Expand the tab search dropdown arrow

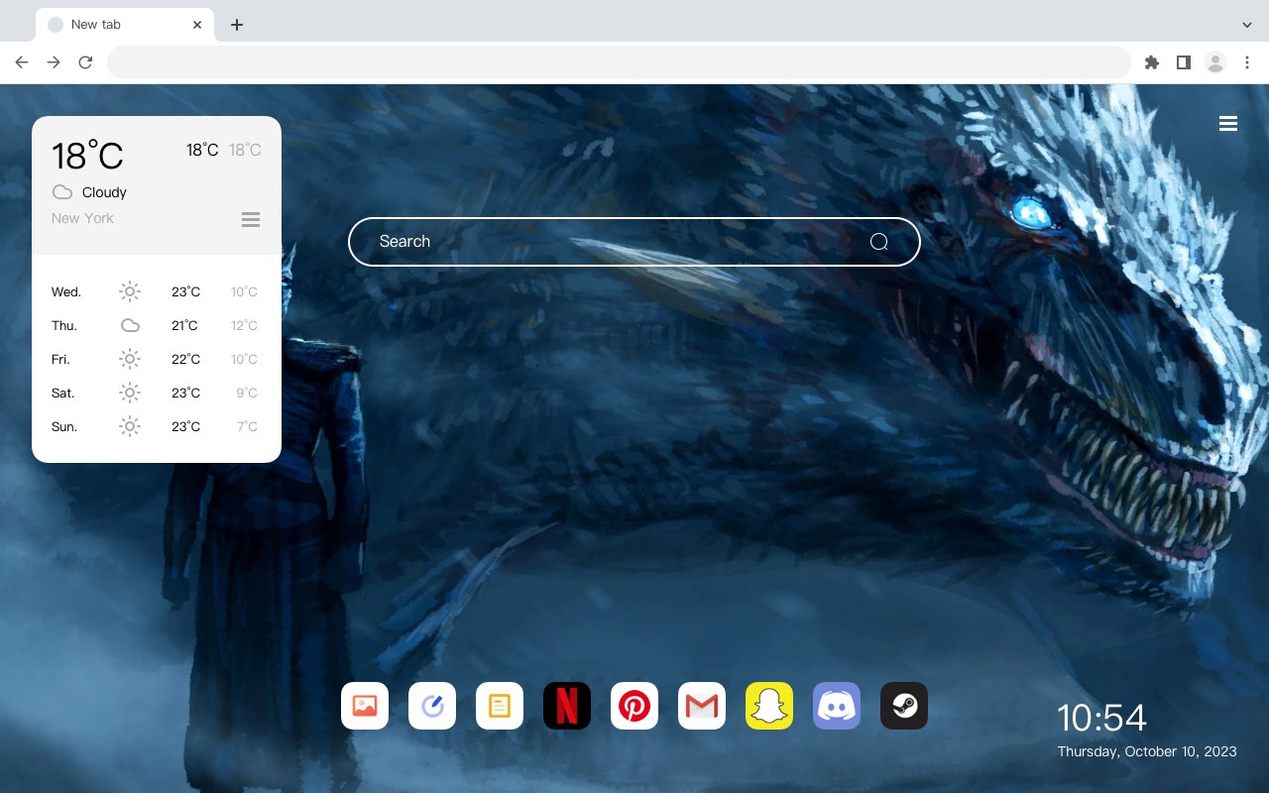(x=1247, y=25)
